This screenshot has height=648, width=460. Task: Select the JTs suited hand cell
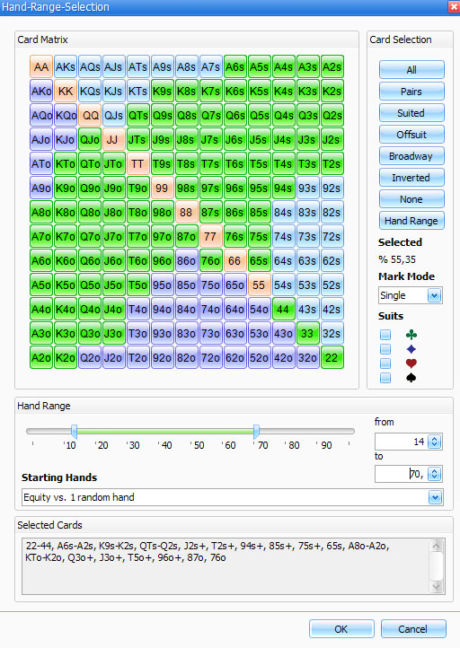point(137,139)
